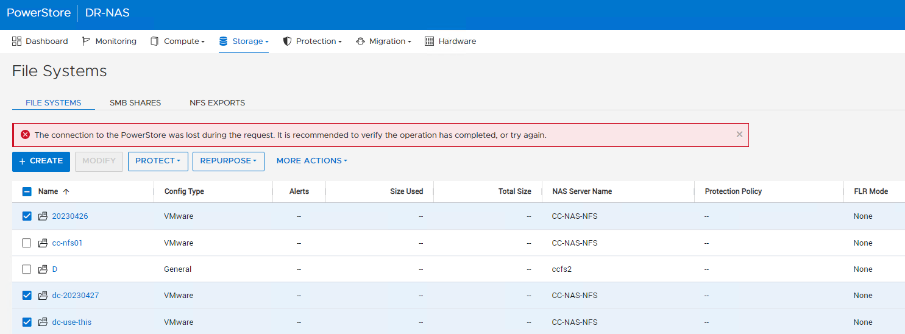Select the cc-nfs01 row checkbox
The width and height of the screenshot is (905, 334).
[x=27, y=243]
